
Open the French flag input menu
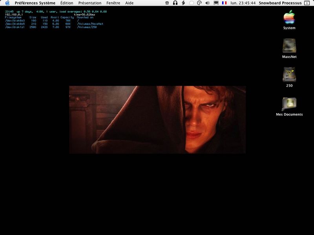click(x=224, y=3)
